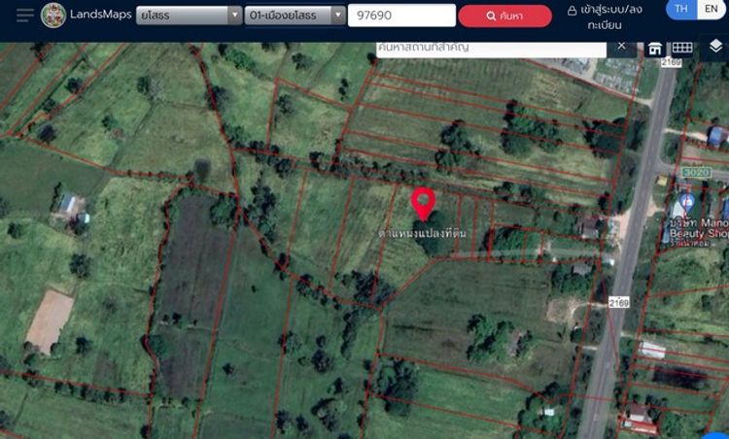The image size is (729, 439).
Task: Click the parcel number field 97690
Action: [401, 16]
